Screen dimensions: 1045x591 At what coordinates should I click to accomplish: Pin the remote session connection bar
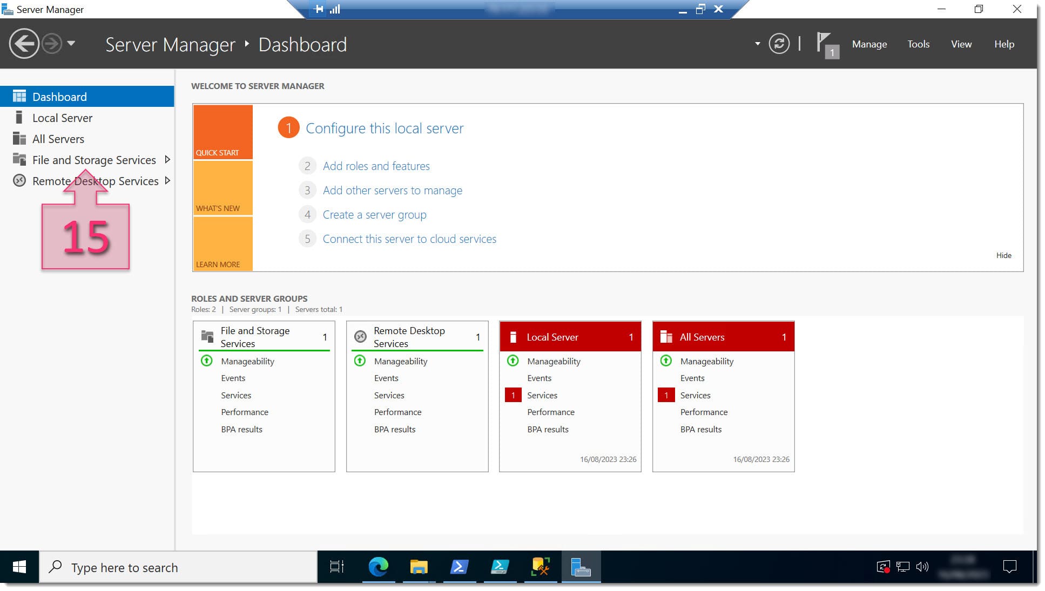coord(319,9)
